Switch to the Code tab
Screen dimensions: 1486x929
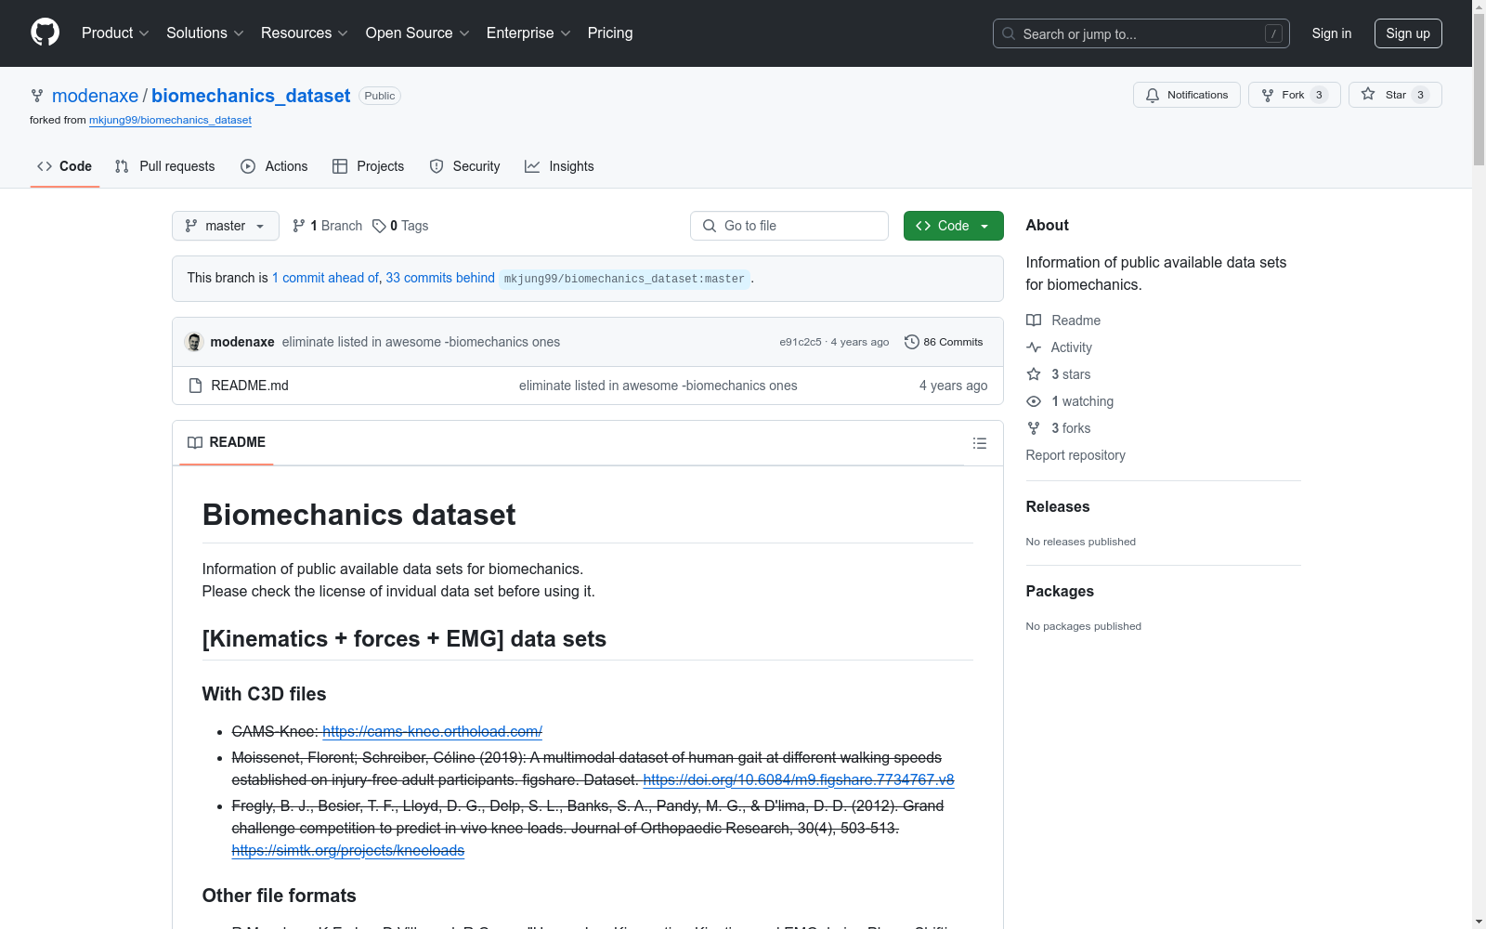[65, 166]
